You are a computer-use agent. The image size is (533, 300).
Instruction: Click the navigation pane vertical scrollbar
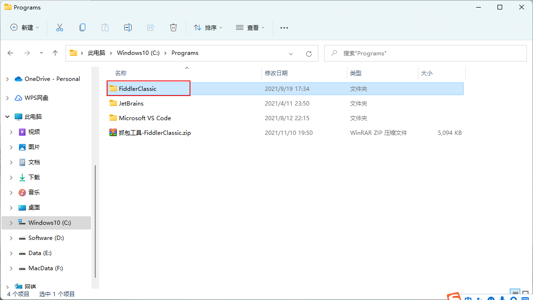pyautogui.click(x=96, y=221)
